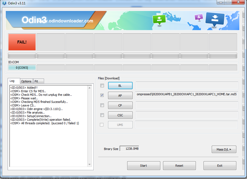Viewport: 247px width, 179px height.
Task: Click log line '<ID:0/003> Added!!'
Action: 24,88
